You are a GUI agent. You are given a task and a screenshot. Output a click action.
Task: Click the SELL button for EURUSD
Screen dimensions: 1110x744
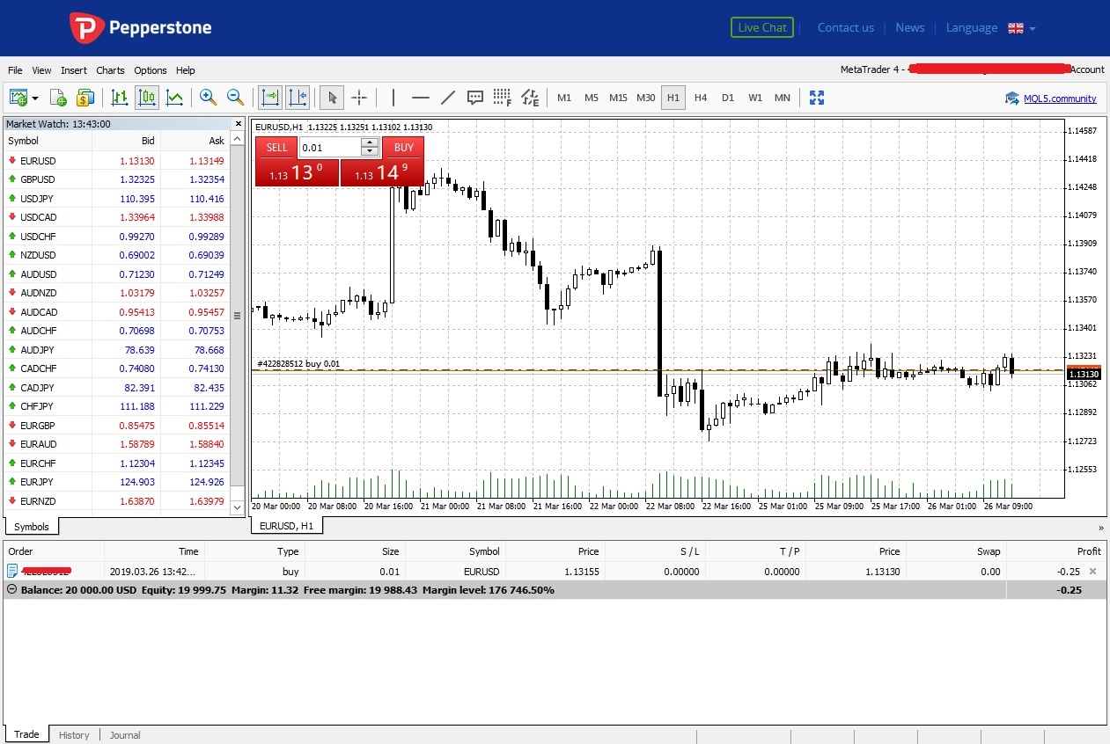276,148
